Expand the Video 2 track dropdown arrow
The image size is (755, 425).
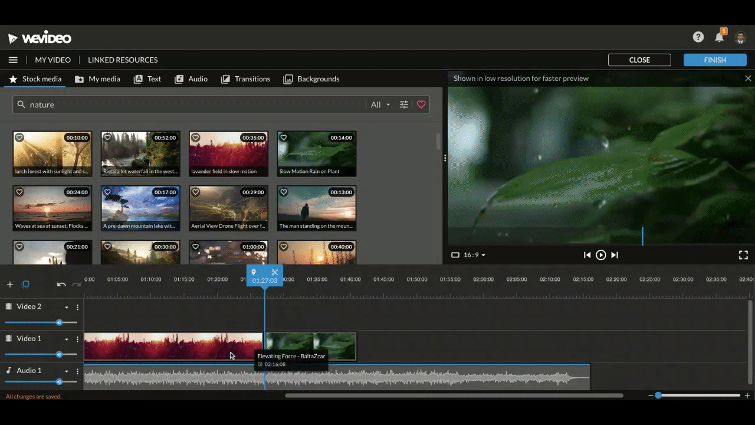67,307
